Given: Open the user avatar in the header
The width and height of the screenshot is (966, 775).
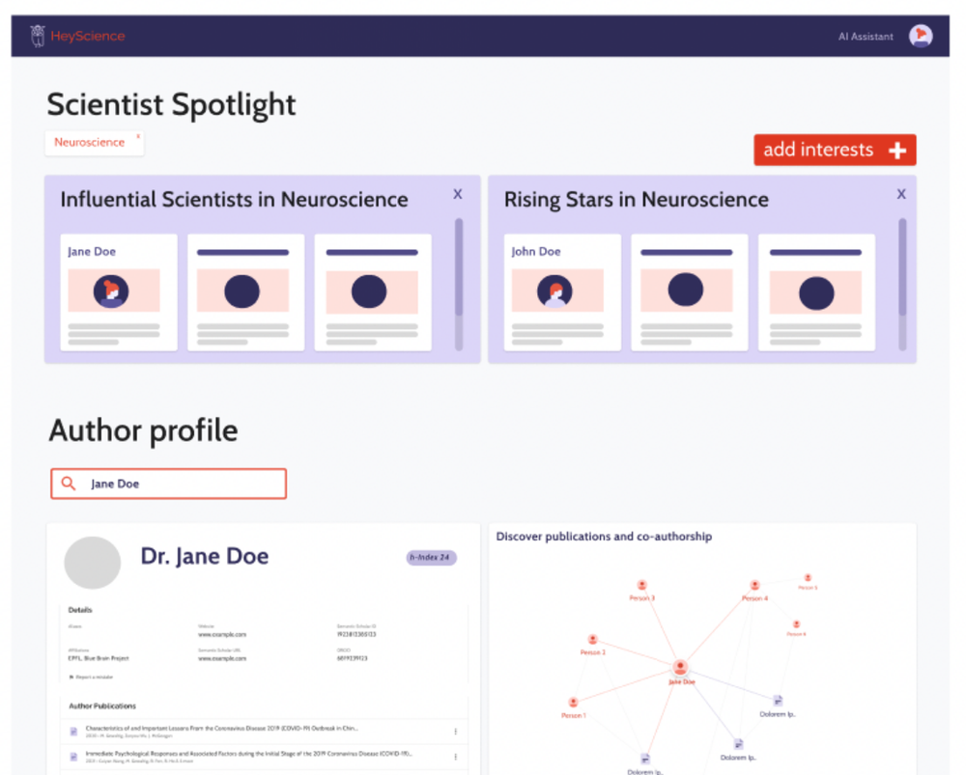Looking at the screenshot, I should click(x=921, y=36).
